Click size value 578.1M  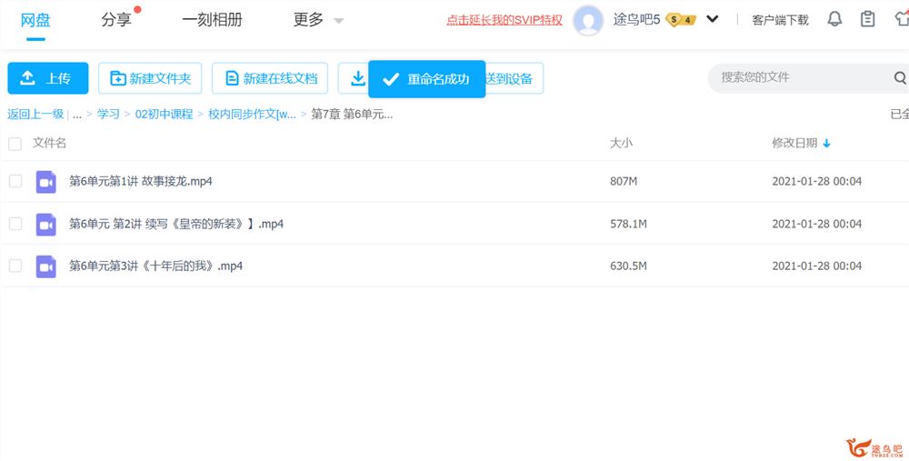tap(628, 224)
